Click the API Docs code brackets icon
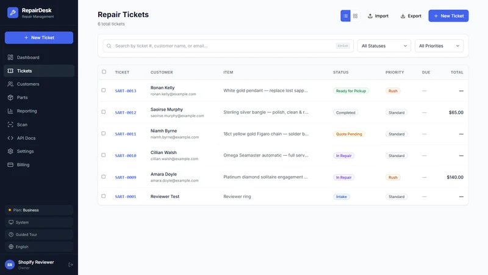Viewport: 488px width, 275px height. click(10, 138)
